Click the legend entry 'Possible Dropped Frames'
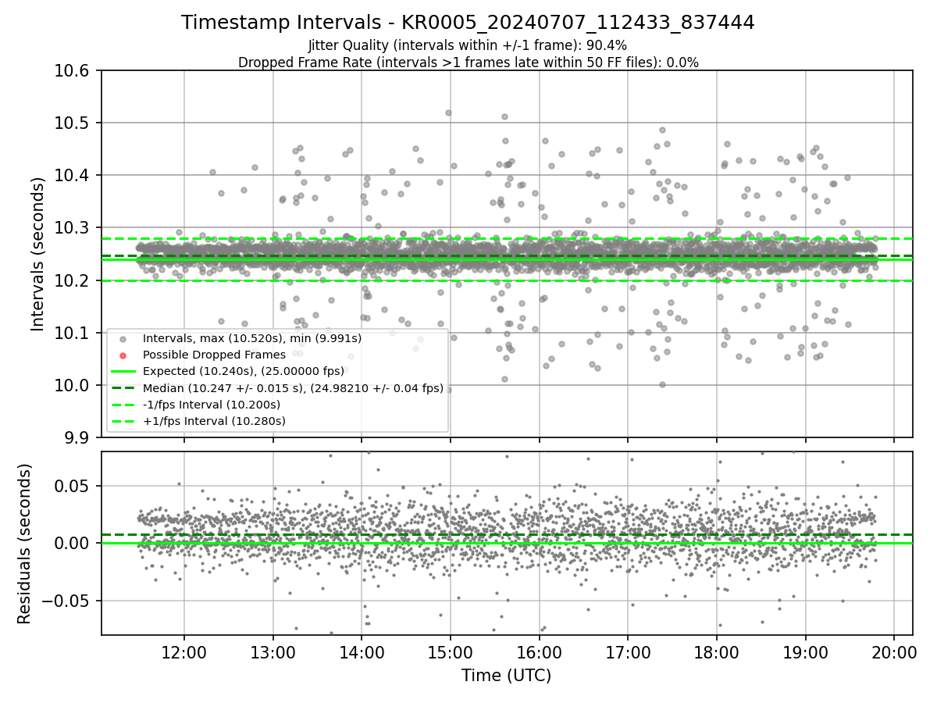 [x=214, y=355]
